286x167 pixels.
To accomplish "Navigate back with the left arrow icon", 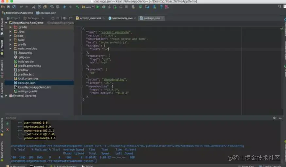I will (x=65, y=7).
